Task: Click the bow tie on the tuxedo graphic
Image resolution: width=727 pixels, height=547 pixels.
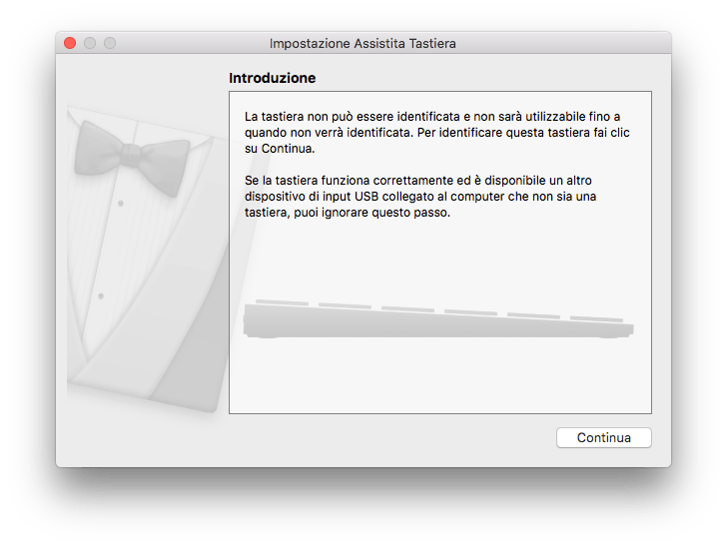Action: click(x=132, y=158)
